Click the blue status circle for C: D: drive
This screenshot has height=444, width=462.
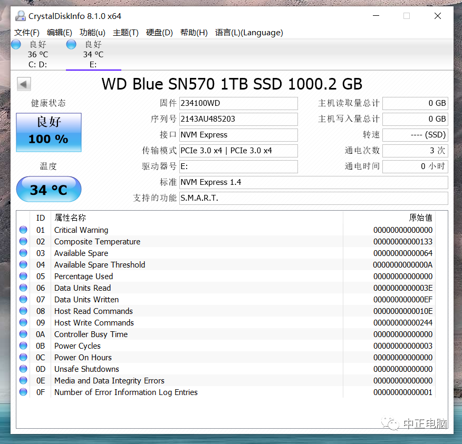16,44
